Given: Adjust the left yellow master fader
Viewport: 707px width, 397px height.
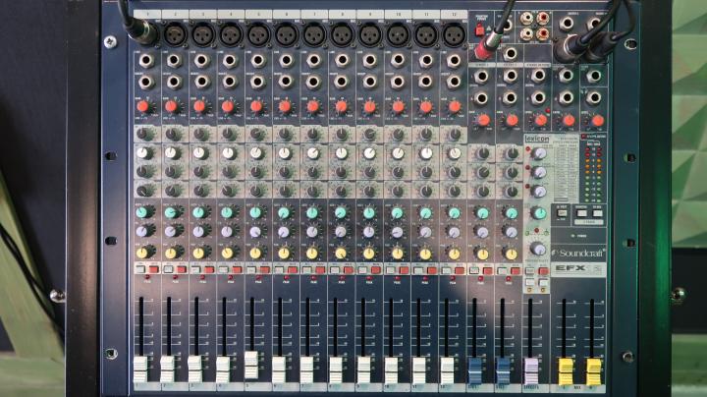Looking at the screenshot, I should [x=565, y=371].
